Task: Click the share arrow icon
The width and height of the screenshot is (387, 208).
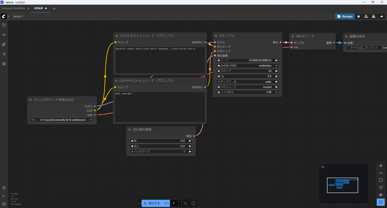Action: click(381, 16)
